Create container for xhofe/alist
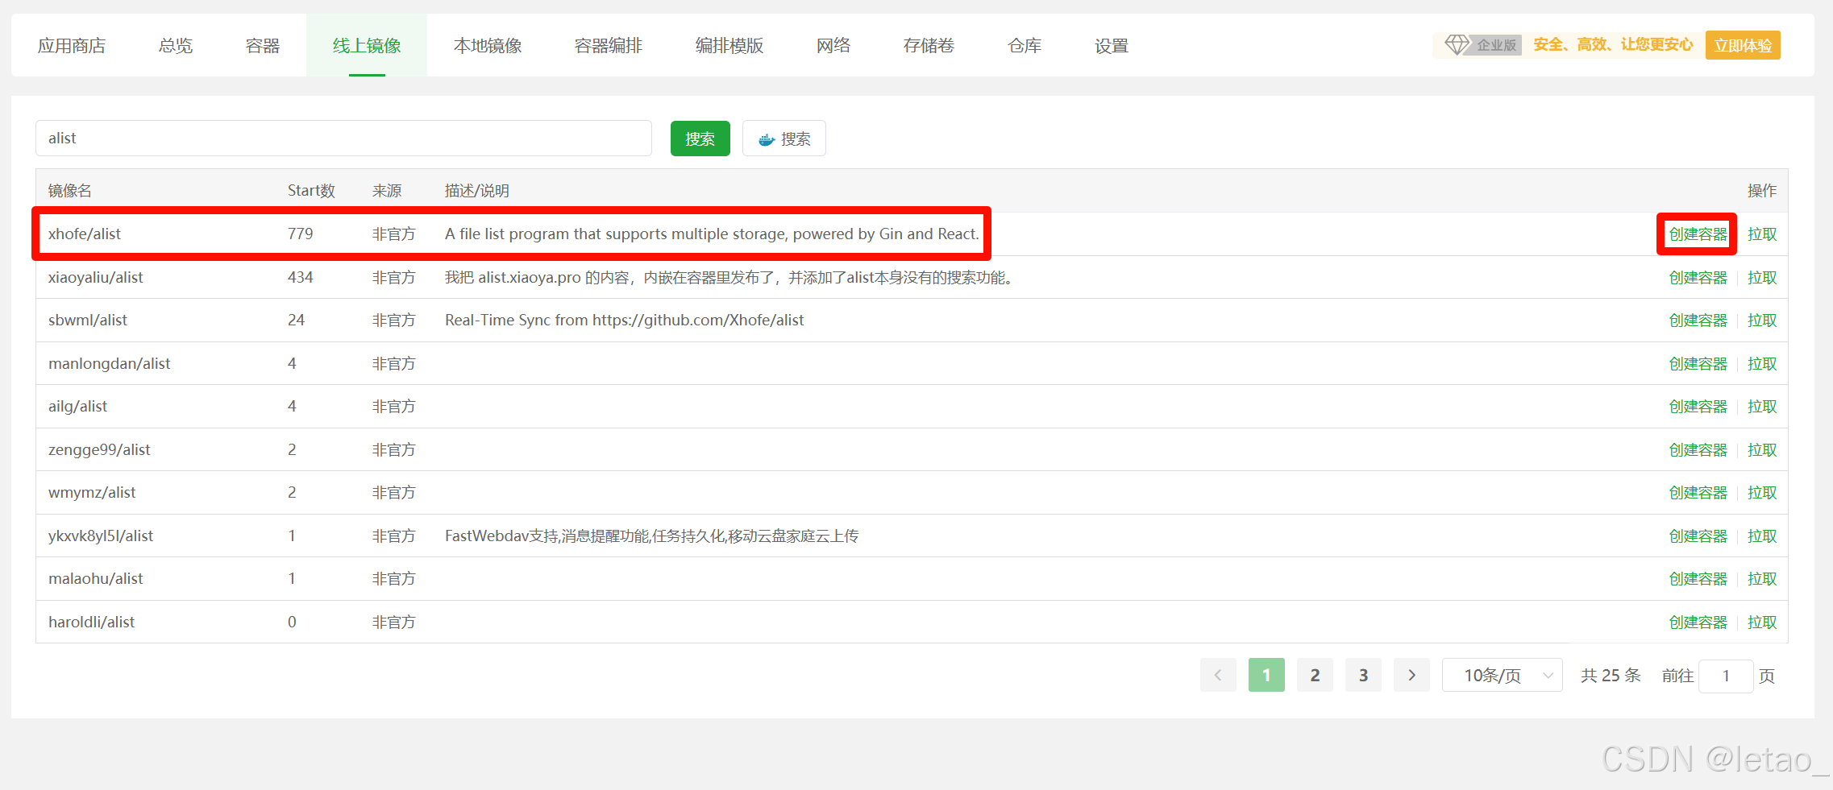This screenshot has height=790, width=1833. coord(1698,234)
